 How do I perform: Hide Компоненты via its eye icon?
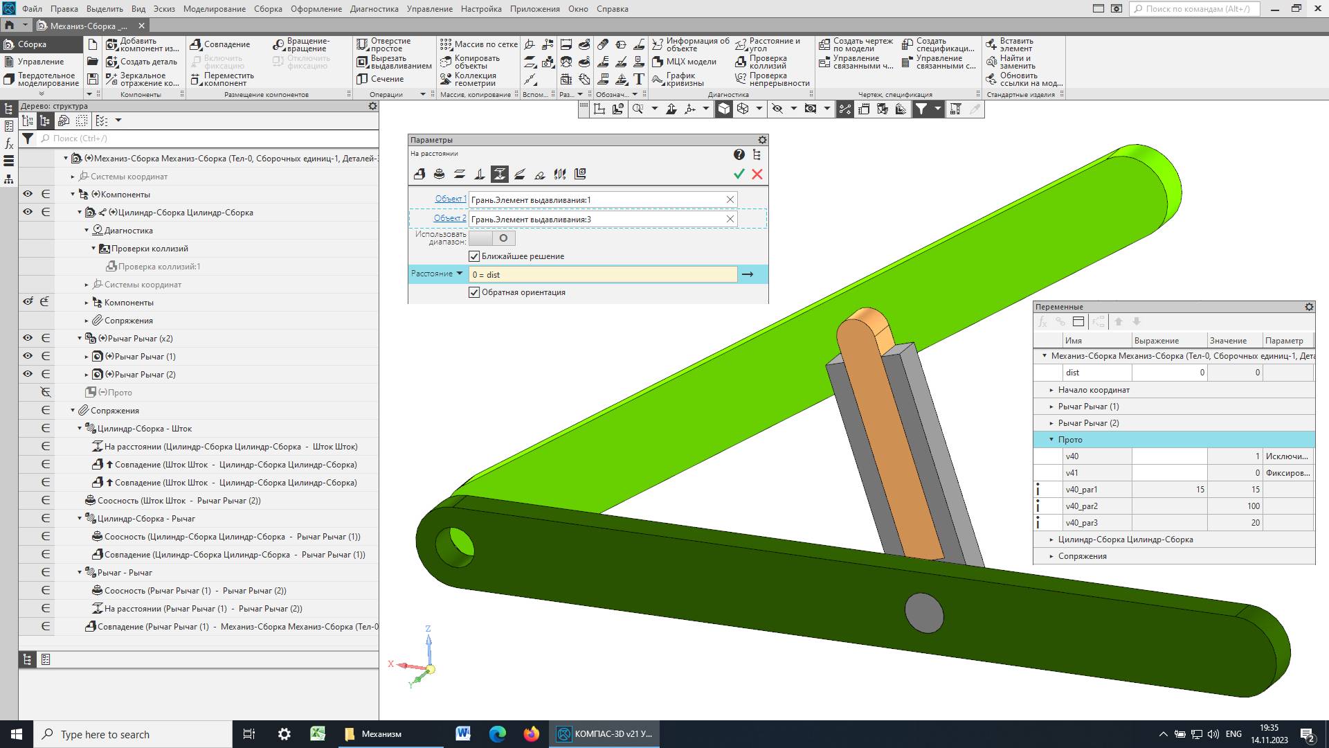(x=28, y=195)
